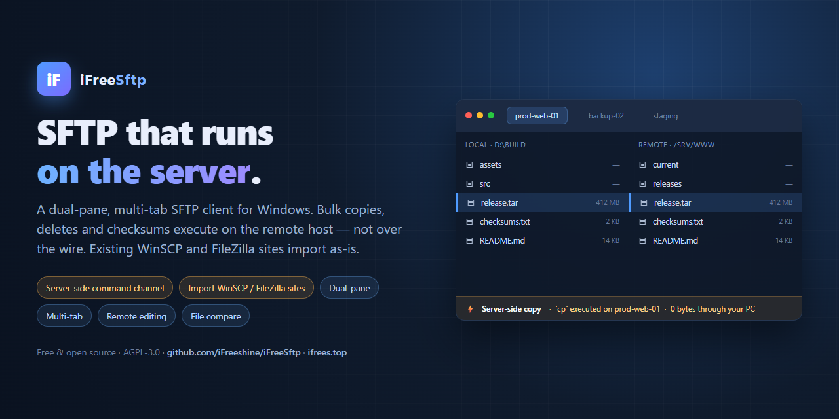Open the github.com/iFreeshine/iFreeSftp link
The height and width of the screenshot is (419, 839).
pyautogui.click(x=234, y=353)
